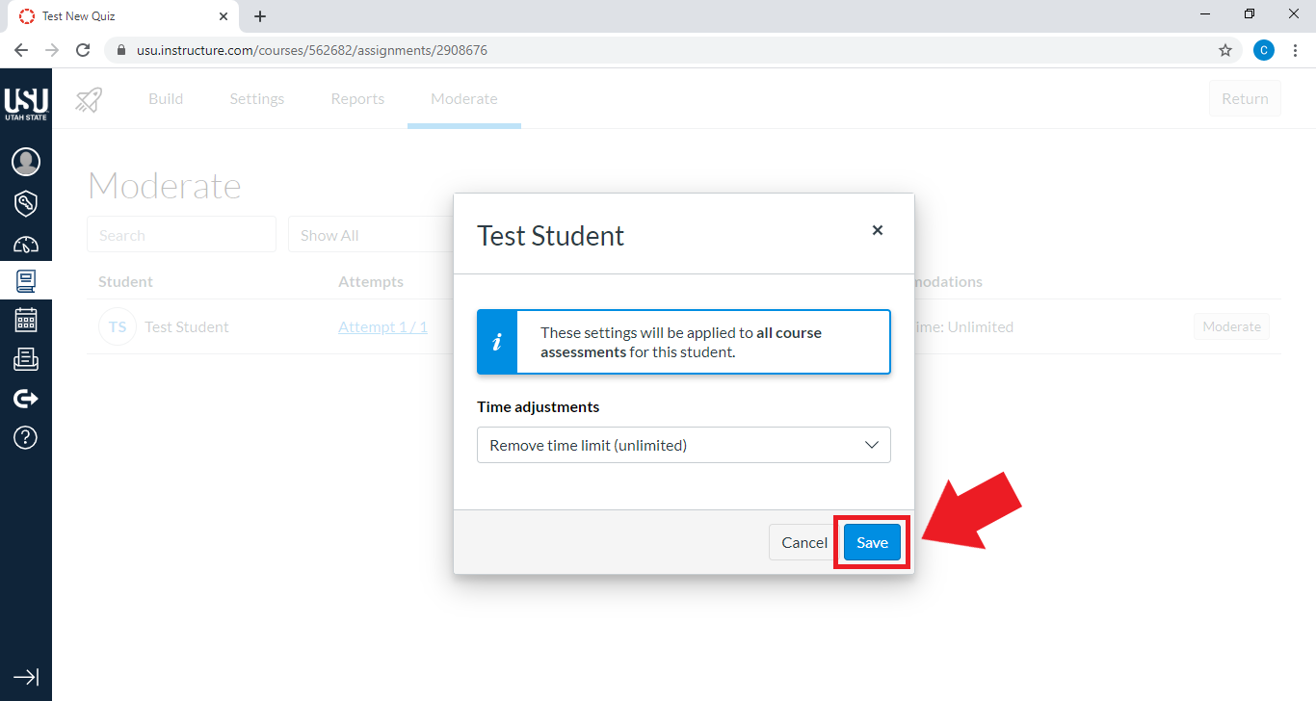Open the Account avatar in sidebar

(x=26, y=162)
